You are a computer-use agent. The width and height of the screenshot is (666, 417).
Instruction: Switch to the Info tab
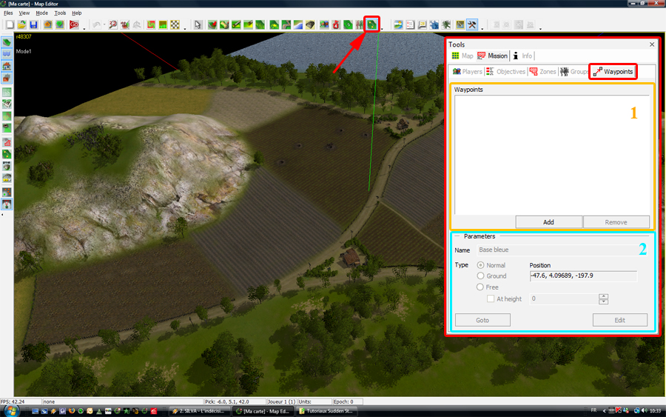pos(522,56)
